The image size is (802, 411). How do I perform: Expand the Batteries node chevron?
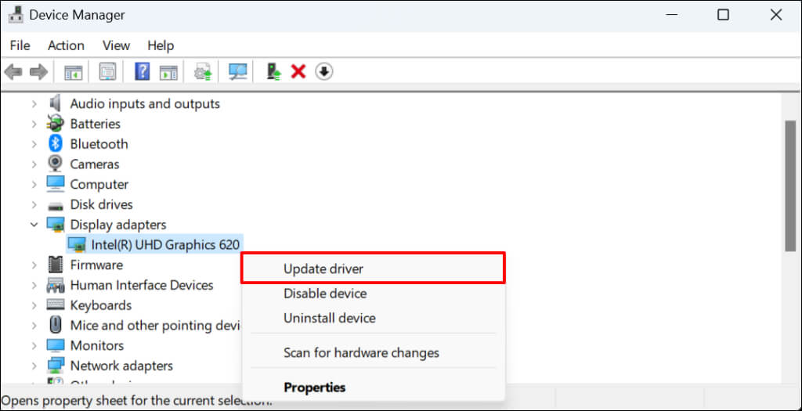tap(34, 124)
